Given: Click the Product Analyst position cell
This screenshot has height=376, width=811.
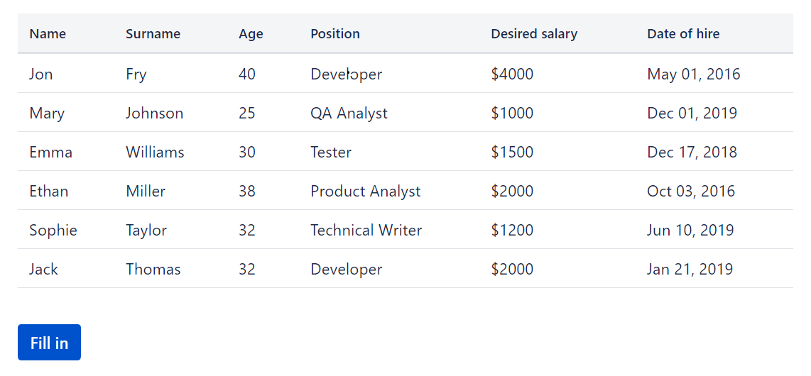Looking at the screenshot, I should (366, 192).
